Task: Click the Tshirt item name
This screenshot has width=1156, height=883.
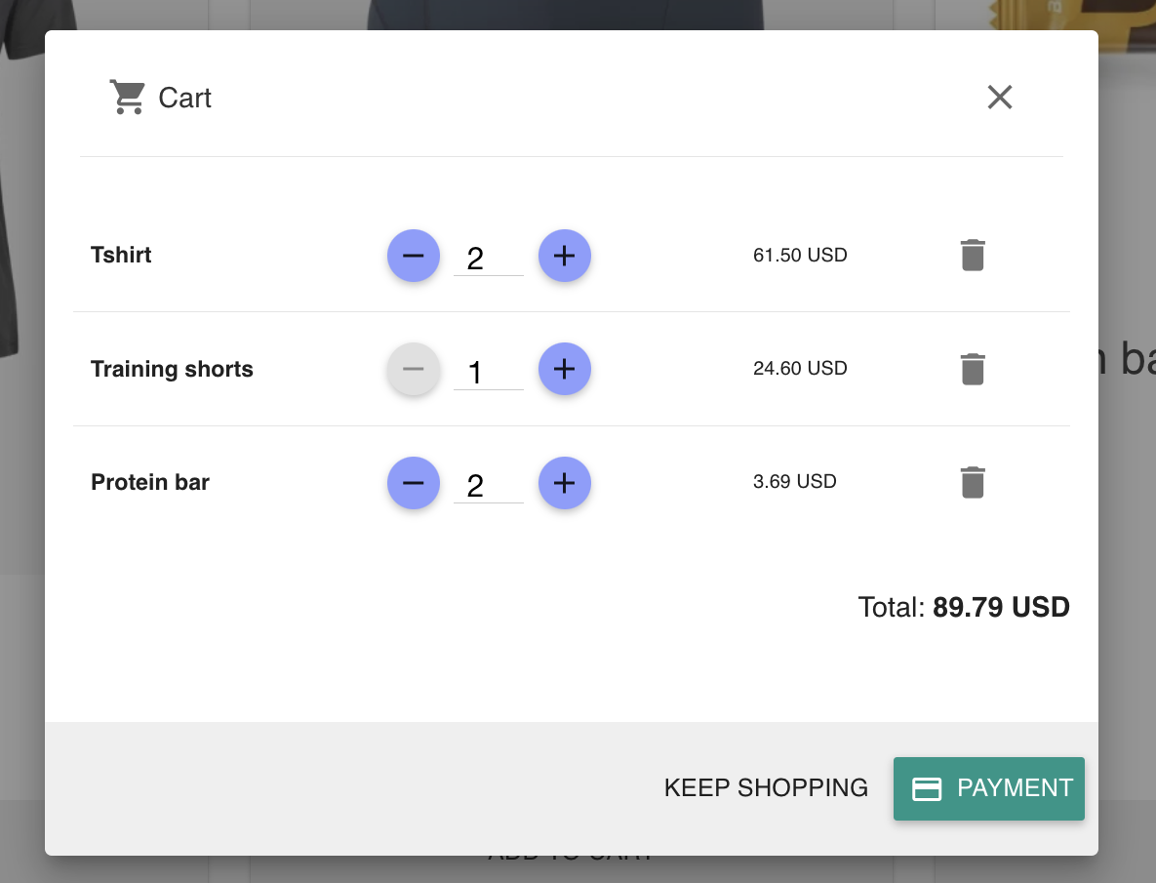Action: click(x=121, y=256)
